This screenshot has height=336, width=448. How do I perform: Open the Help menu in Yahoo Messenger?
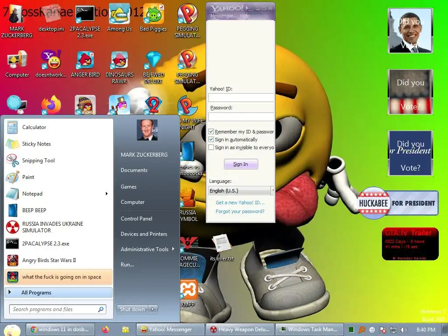245,16
